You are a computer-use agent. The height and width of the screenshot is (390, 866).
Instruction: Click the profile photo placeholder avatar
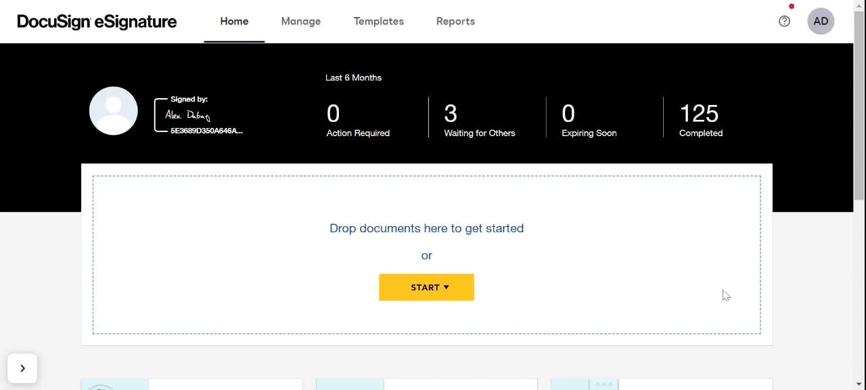pyautogui.click(x=114, y=111)
